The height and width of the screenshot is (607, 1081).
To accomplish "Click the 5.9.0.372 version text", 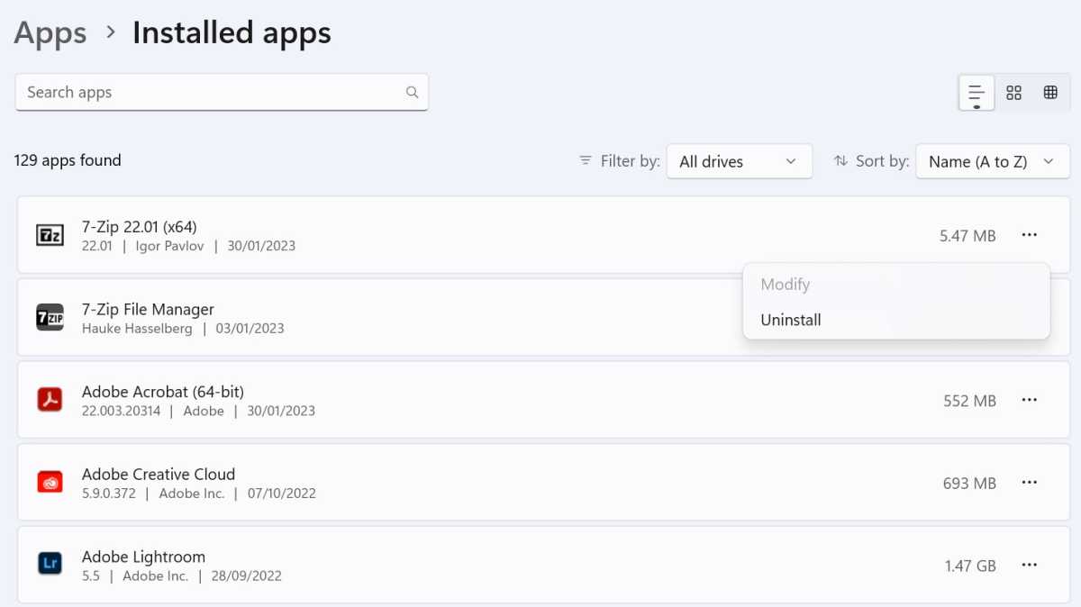I will [x=109, y=494].
